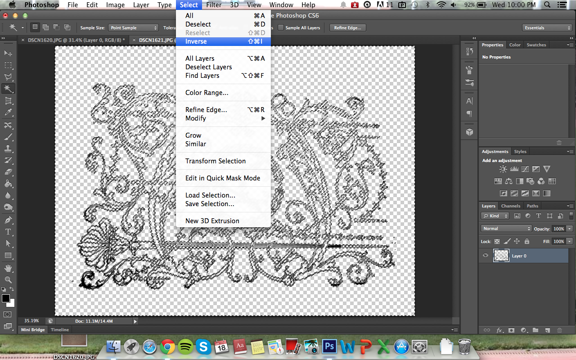576x360 pixels.
Task: Select the Paint Bucket tool
Action: pos(8,184)
